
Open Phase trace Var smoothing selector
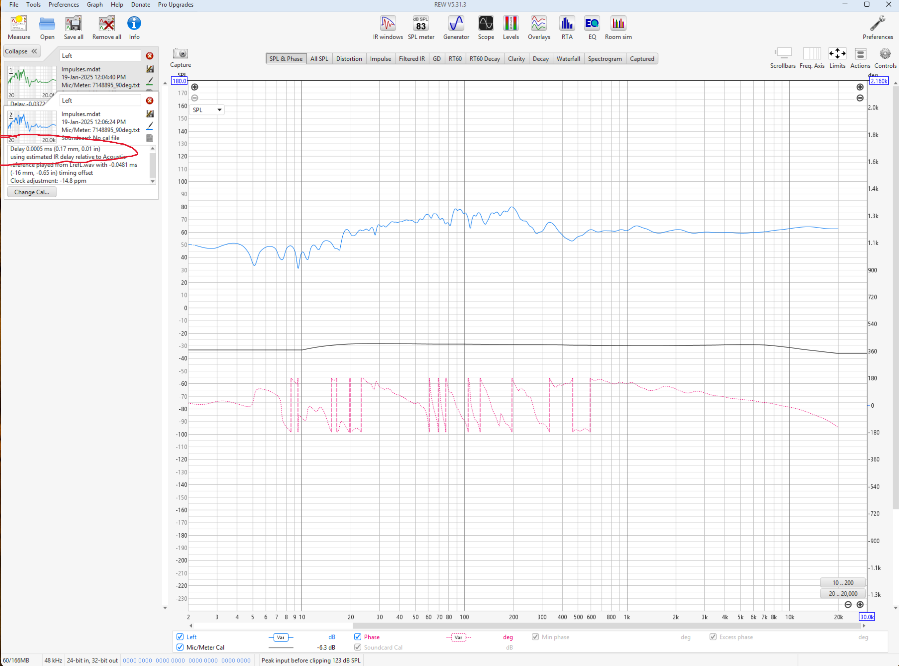(458, 637)
